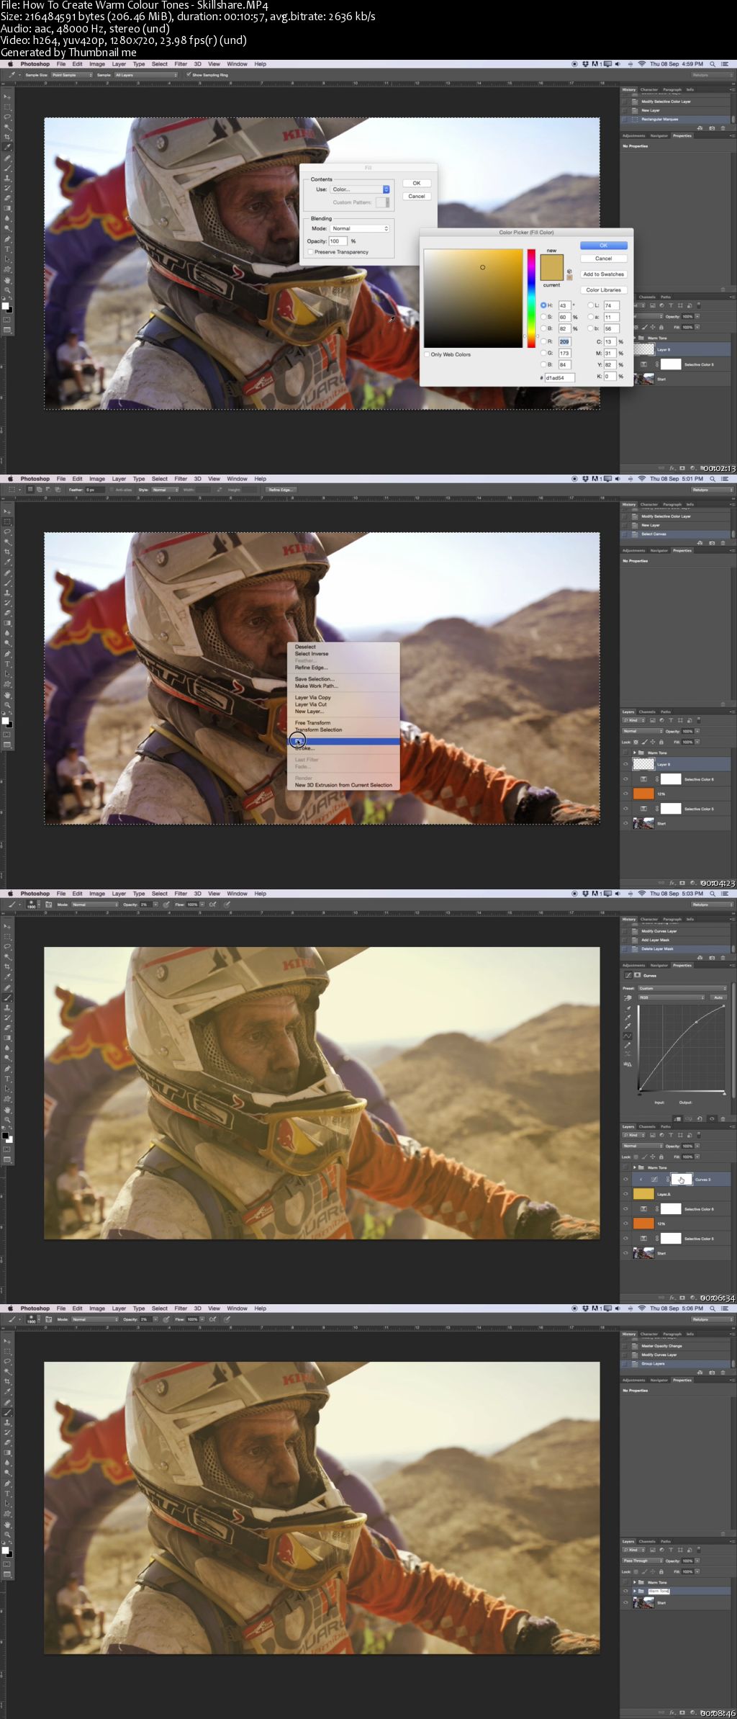This screenshot has height=1719, width=737.
Task: Enable Show Sampling Ring in the 00:02:13 options bar
Action: [x=189, y=74]
